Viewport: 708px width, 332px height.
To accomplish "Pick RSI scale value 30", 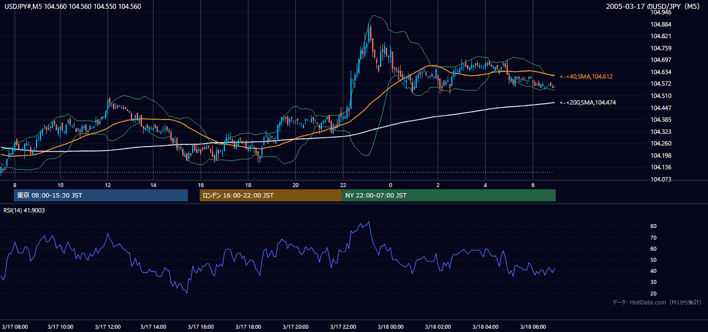I will coord(653,282).
